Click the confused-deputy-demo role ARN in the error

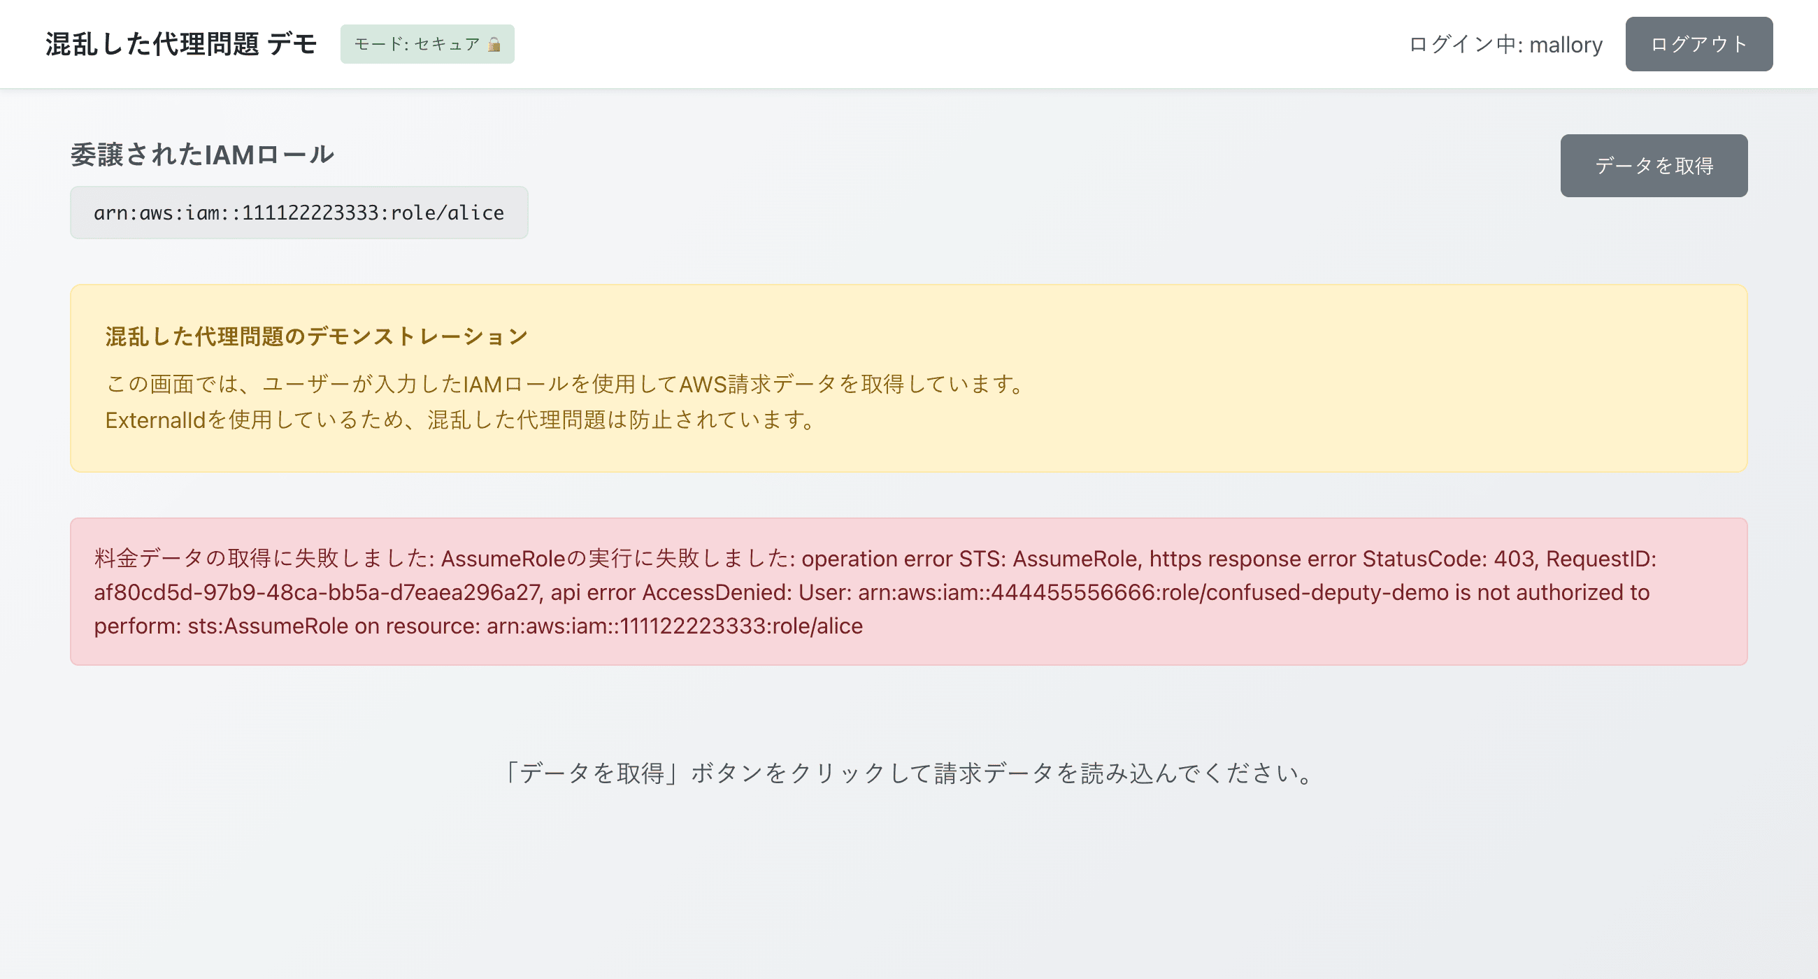point(1152,592)
